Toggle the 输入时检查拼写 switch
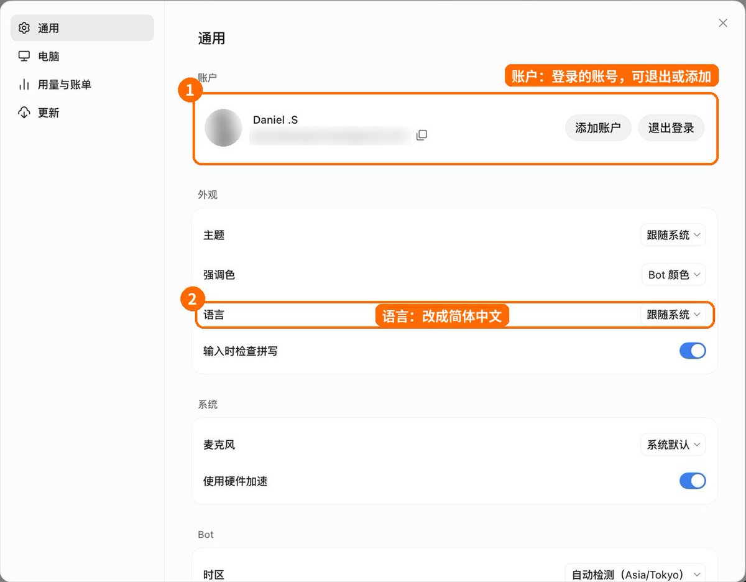Screen dimensions: 746x582 (x=693, y=351)
